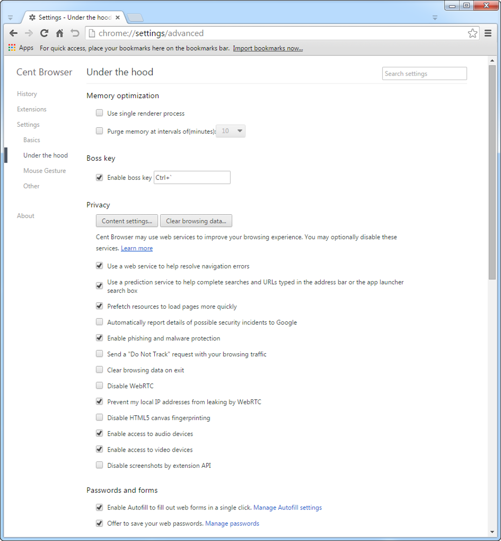Open the purge interval minutes dropdown
The image size is (501, 541).
[230, 131]
